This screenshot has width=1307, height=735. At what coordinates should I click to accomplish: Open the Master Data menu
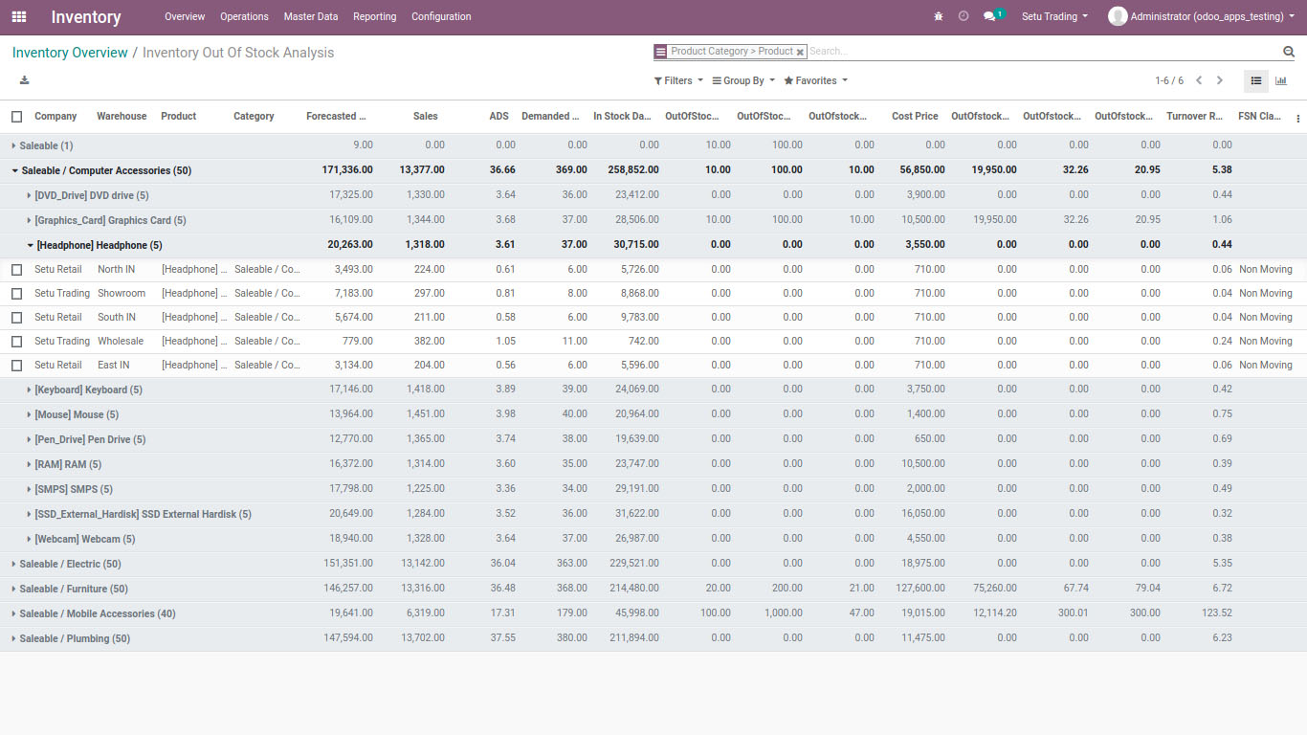pyautogui.click(x=310, y=17)
